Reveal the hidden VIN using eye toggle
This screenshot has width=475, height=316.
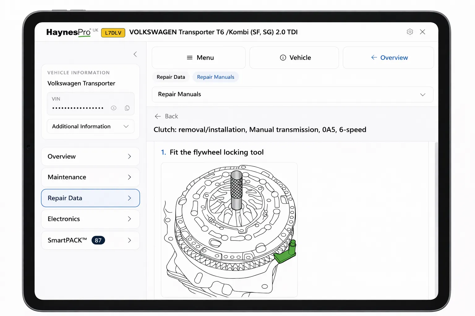(x=113, y=108)
